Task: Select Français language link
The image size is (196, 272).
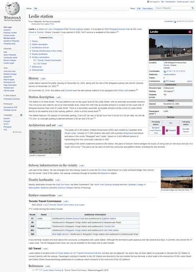Action: [7, 121]
